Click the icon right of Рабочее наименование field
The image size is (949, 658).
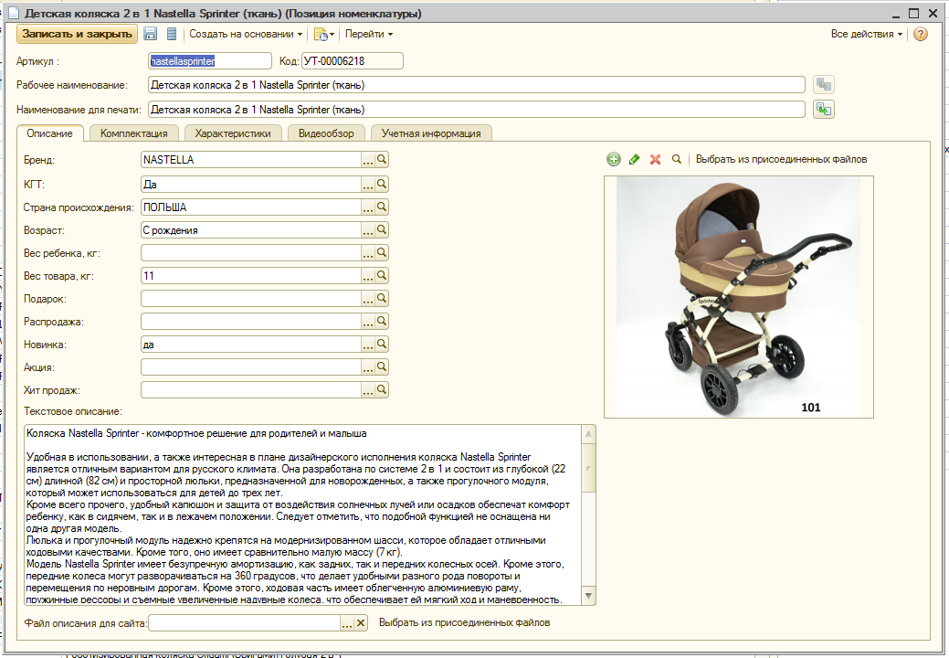click(x=824, y=85)
